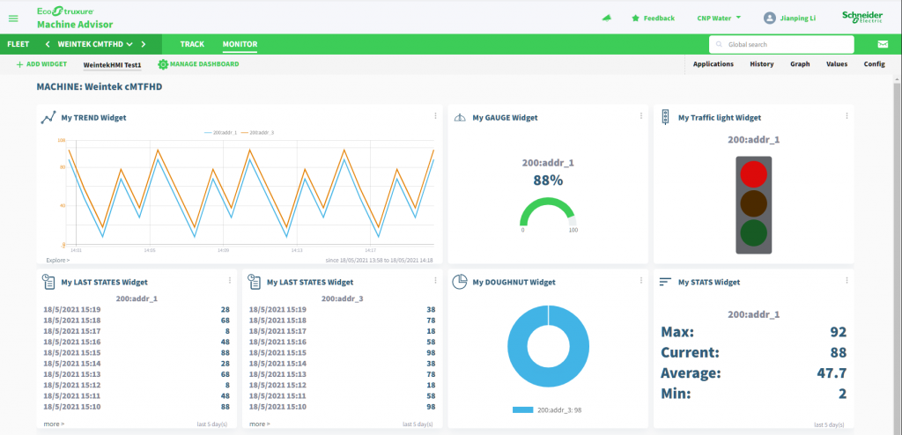
Task: Click the plus icon for Add Widget
Action: click(x=19, y=64)
